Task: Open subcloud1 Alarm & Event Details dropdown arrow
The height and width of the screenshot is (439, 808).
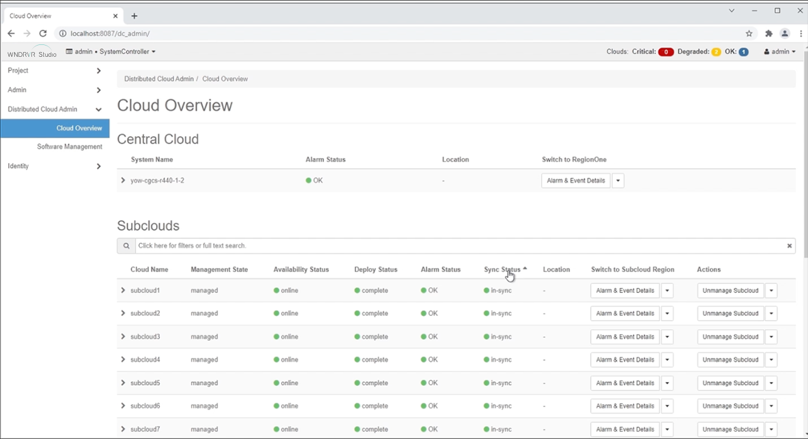Action: (667, 290)
